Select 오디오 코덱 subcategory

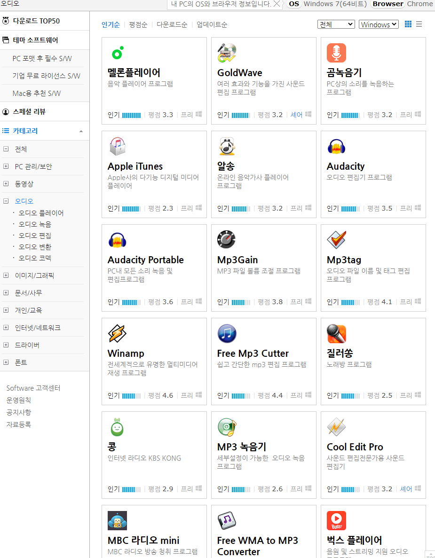[35, 258]
